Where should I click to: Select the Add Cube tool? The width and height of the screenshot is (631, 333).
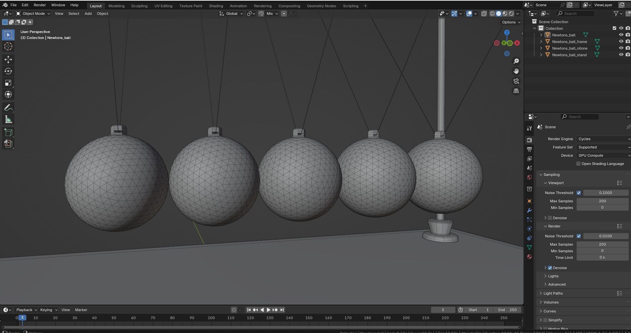coord(8,133)
